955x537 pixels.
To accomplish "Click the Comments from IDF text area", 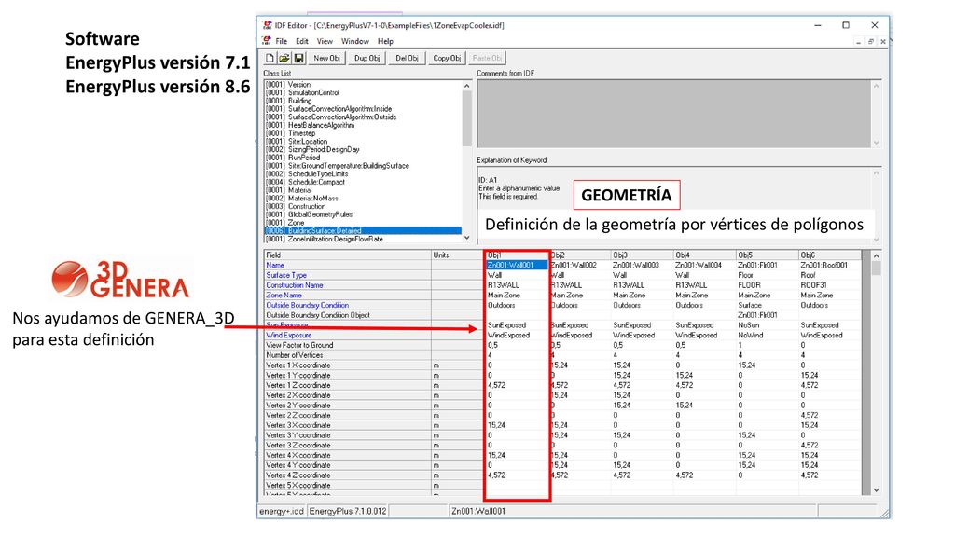I will click(x=673, y=114).
